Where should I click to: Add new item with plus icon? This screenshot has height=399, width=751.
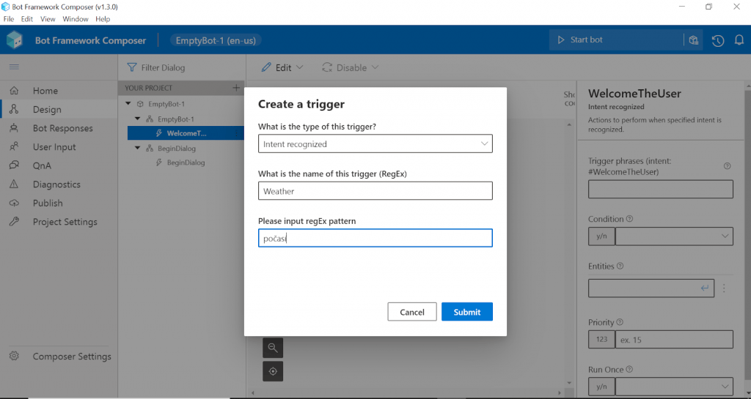(236, 88)
